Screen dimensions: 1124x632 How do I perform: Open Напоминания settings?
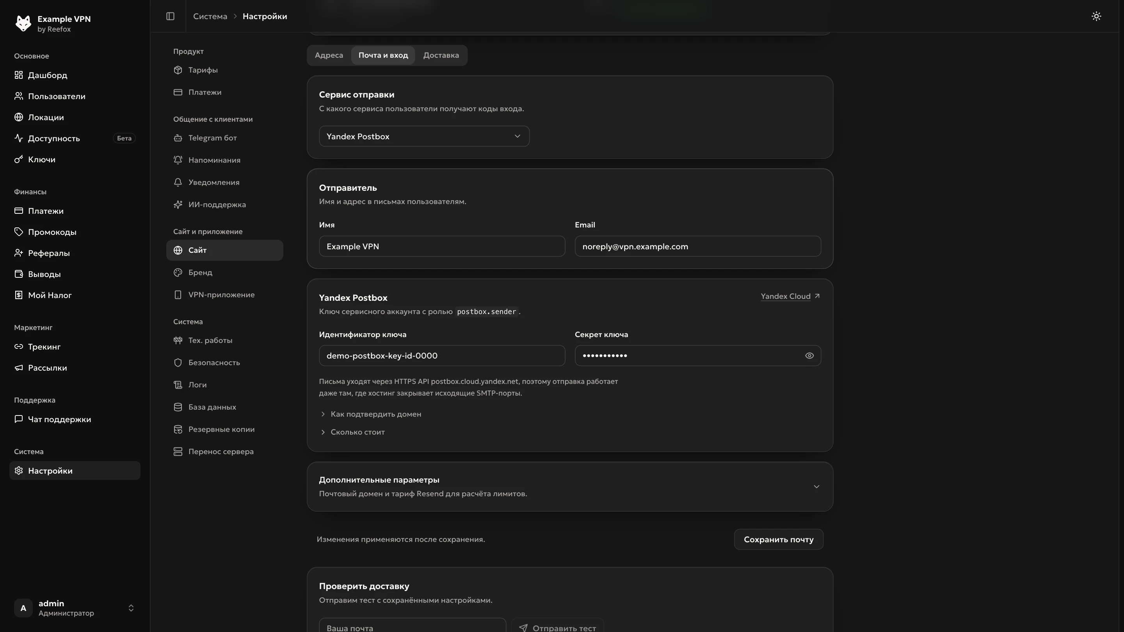click(x=224, y=160)
